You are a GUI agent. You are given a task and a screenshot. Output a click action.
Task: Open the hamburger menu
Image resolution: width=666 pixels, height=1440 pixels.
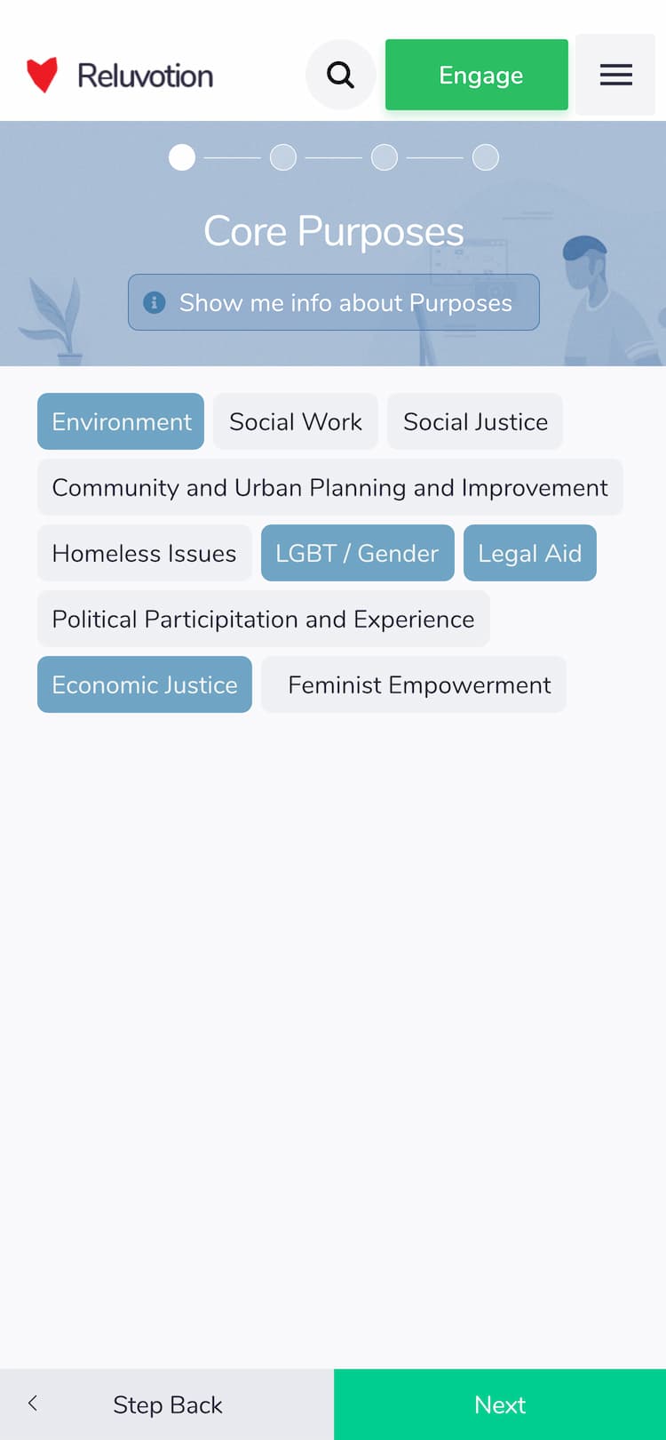click(615, 75)
